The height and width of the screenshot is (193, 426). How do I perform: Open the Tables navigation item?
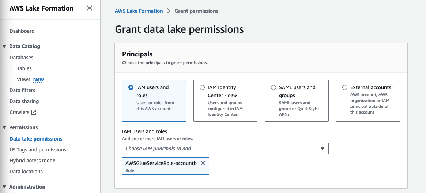coord(24,68)
